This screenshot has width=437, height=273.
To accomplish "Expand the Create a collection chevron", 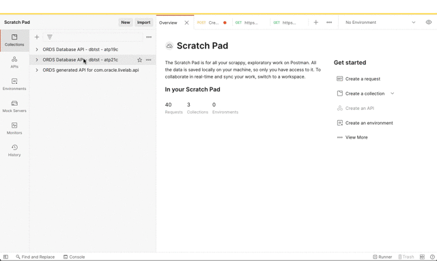I will coord(392,94).
